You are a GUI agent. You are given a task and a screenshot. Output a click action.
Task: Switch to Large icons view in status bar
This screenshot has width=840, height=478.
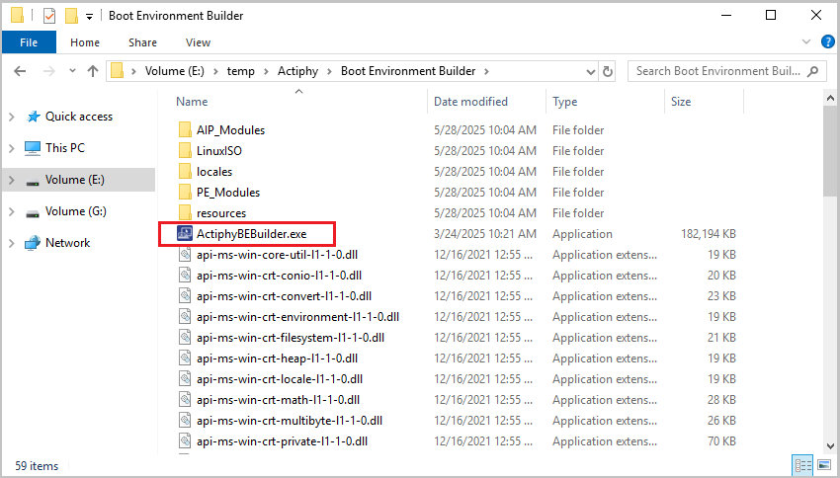click(824, 465)
